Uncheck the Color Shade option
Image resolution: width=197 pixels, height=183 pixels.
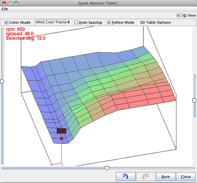click(6, 22)
